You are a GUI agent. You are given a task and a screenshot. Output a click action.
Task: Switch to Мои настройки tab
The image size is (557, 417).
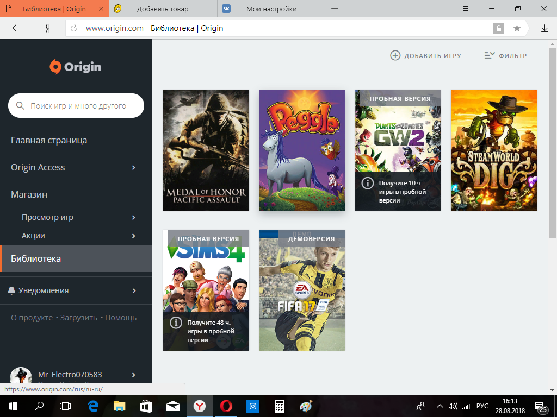(x=272, y=9)
